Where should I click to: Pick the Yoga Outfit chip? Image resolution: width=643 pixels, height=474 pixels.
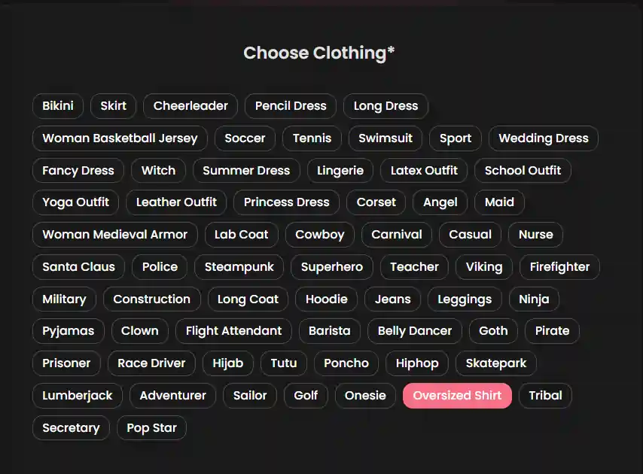click(x=75, y=202)
